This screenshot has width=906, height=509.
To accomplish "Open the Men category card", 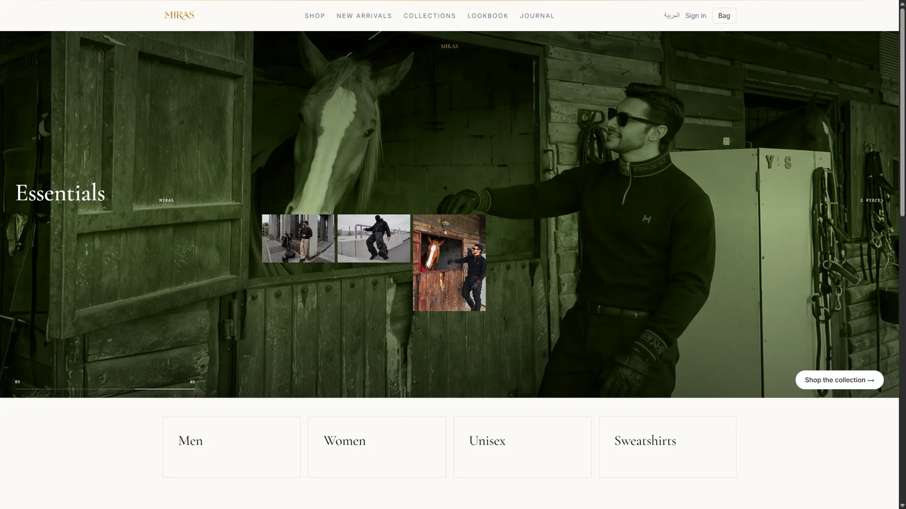I will coord(232,447).
